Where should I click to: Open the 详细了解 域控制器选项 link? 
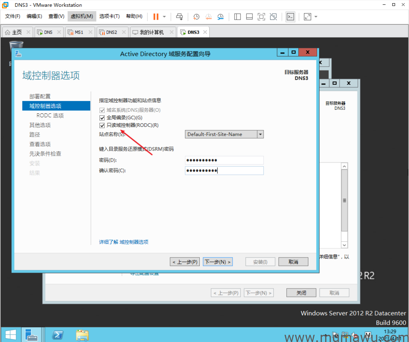tap(124, 242)
